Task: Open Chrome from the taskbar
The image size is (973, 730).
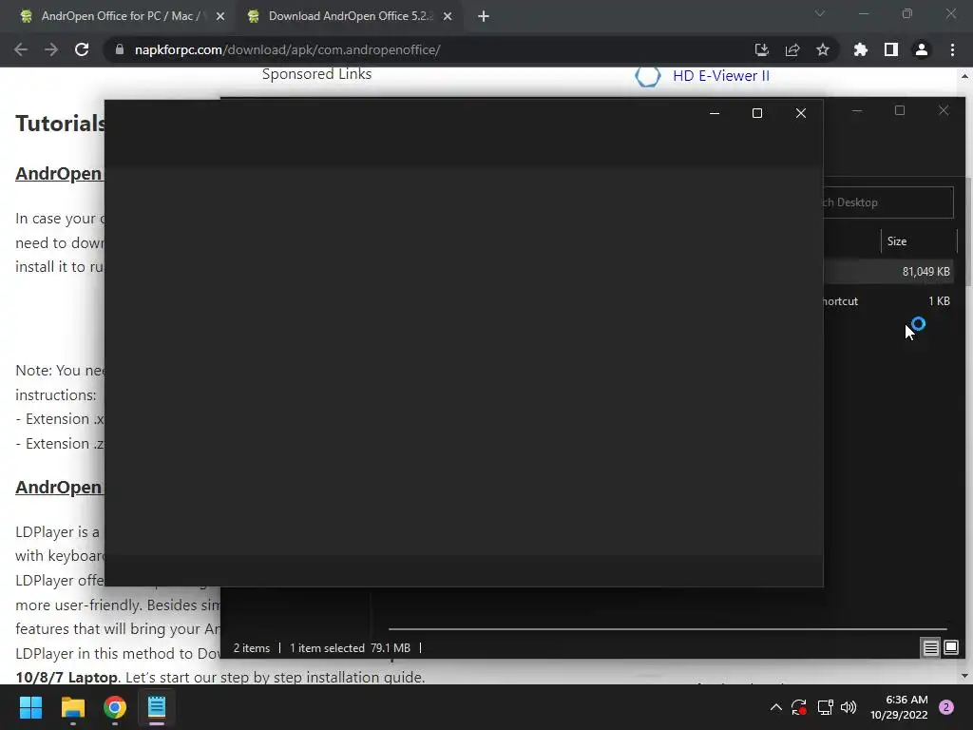Action: coord(115,707)
